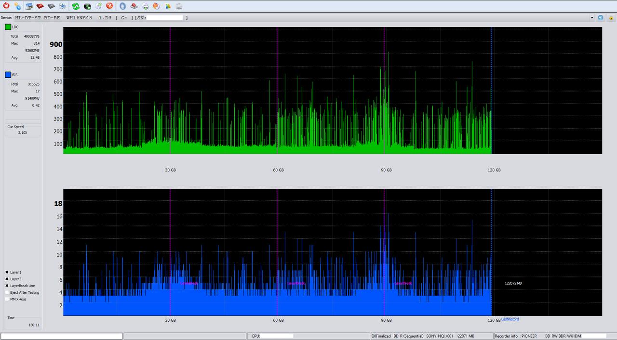Viewport: 617px width, 340px height.
Task: Click the device name HL-DT-ST BD-RE WH16NS48
Action: (x=53, y=17)
